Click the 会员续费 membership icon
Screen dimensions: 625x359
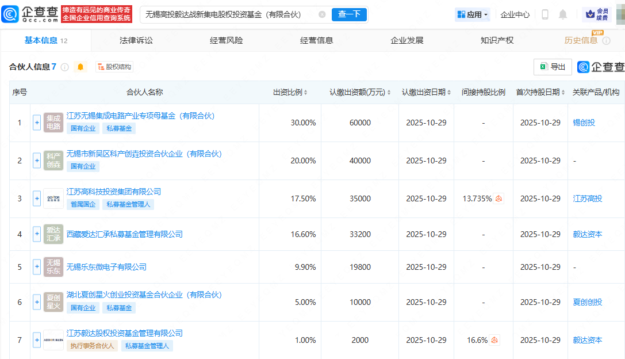[x=597, y=14]
